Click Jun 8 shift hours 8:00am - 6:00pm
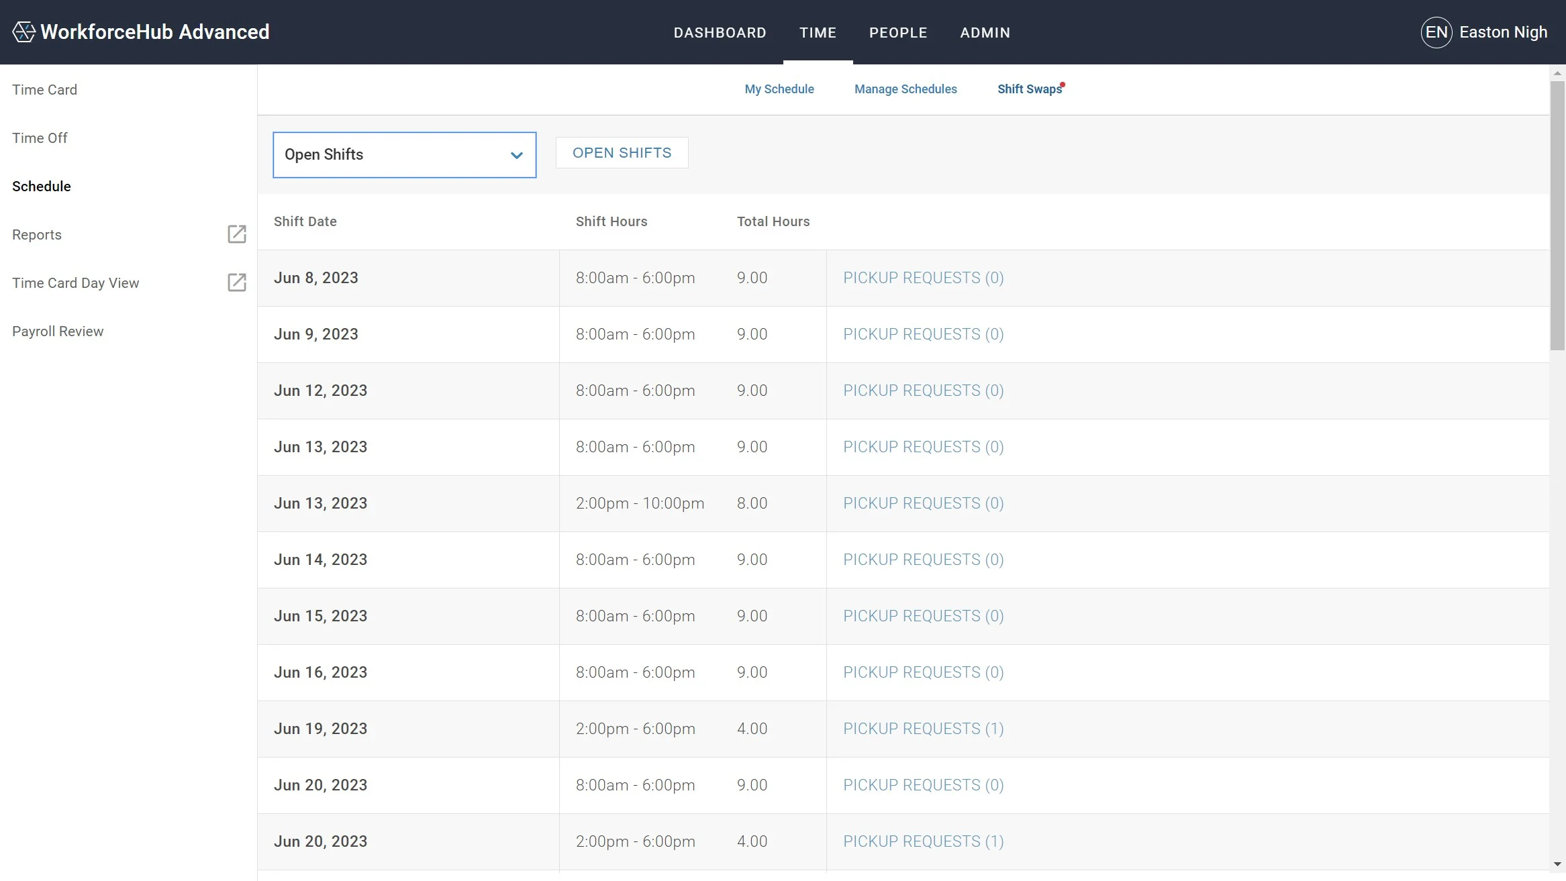Image resolution: width=1566 pixels, height=881 pixels. coord(636,278)
